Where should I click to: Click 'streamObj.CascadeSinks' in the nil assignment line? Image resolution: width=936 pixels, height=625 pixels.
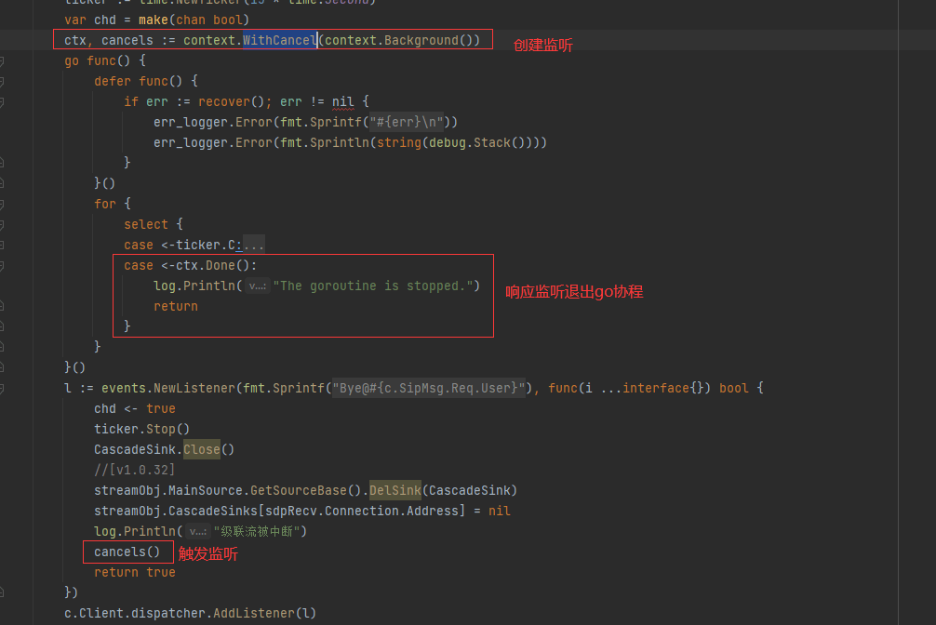point(176,511)
